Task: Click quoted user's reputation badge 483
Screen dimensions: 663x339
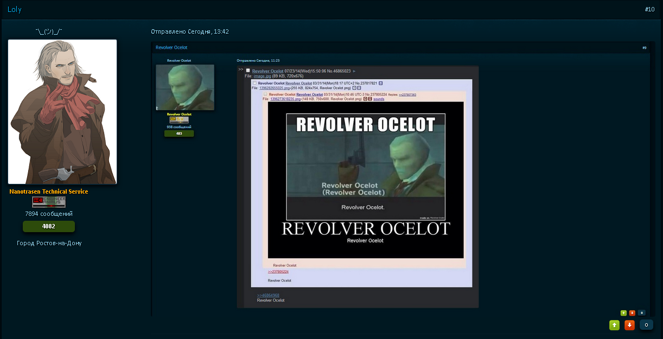Action: click(179, 133)
